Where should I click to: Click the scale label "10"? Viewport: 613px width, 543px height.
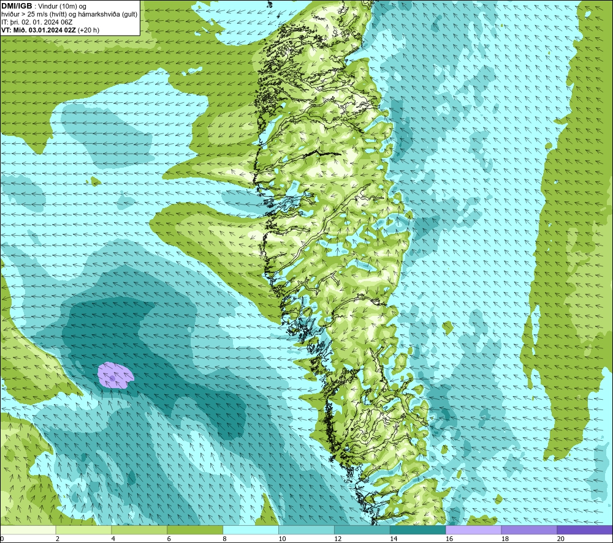(x=282, y=539)
